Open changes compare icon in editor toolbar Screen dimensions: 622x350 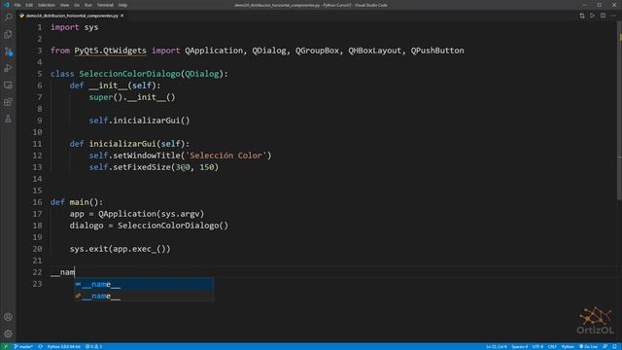pos(582,16)
